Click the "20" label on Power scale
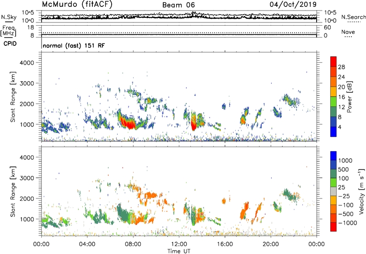 click(x=341, y=87)
